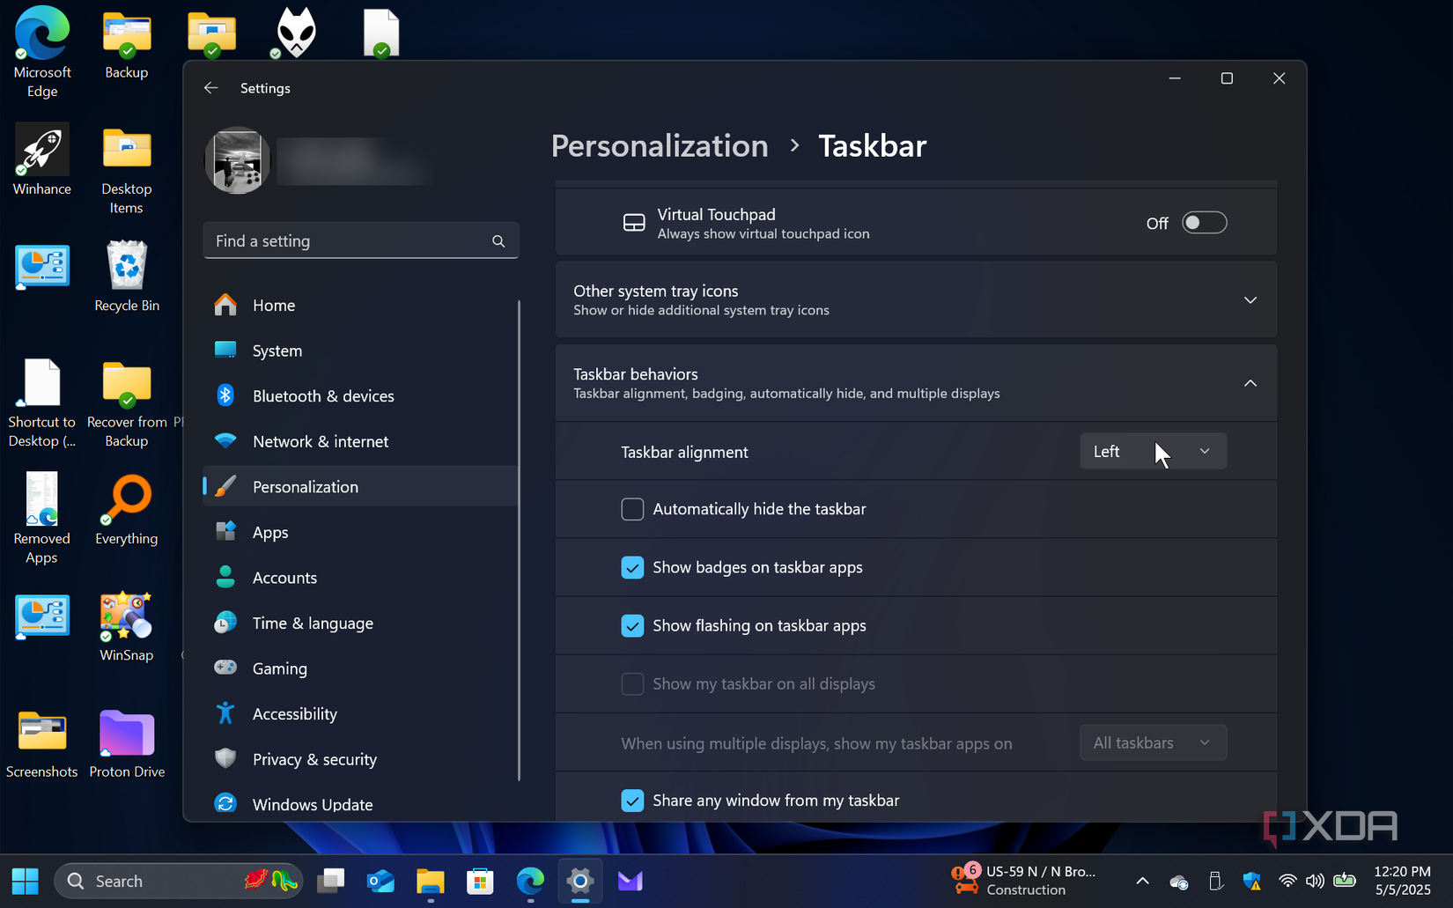Open Microsoft Store from the taskbar

[480, 881]
